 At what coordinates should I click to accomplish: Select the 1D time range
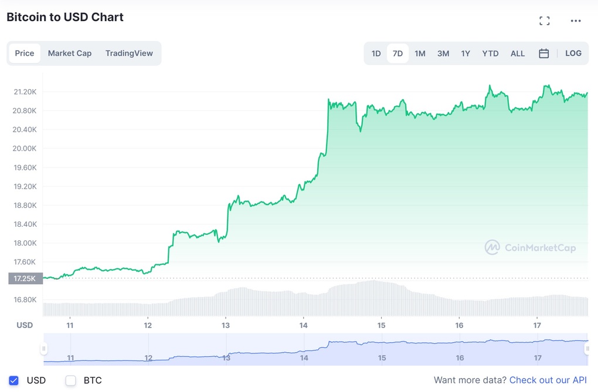click(x=376, y=53)
